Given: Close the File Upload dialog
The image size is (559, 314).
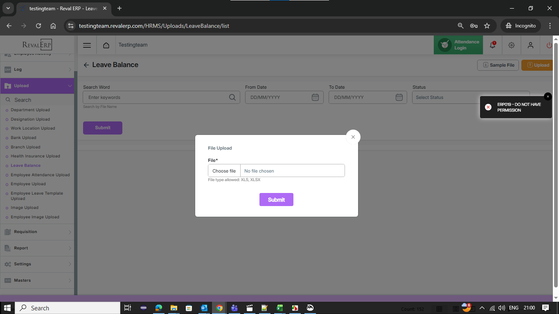Looking at the screenshot, I should pyautogui.click(x=353, y=137).
